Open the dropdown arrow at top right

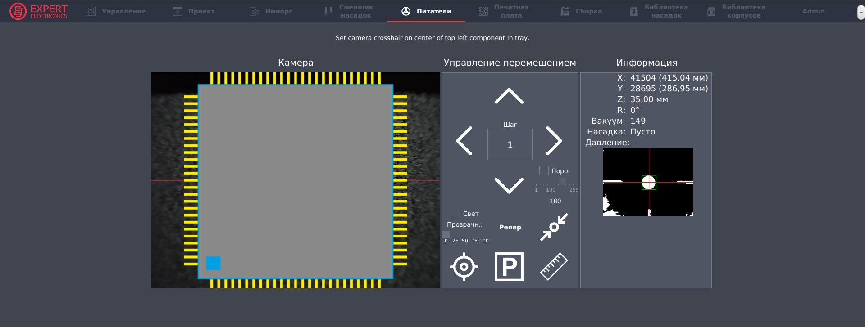point(860,13)
